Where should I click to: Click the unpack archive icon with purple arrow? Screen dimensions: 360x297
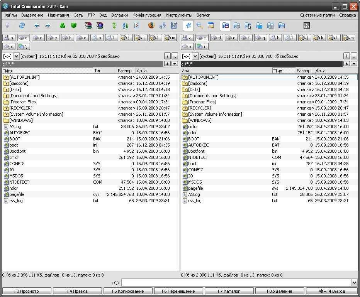tap(100, 25)
